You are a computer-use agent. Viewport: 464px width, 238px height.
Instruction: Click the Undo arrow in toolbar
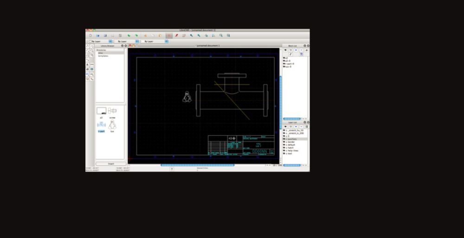pyautogui.click(x=129, y=35)
